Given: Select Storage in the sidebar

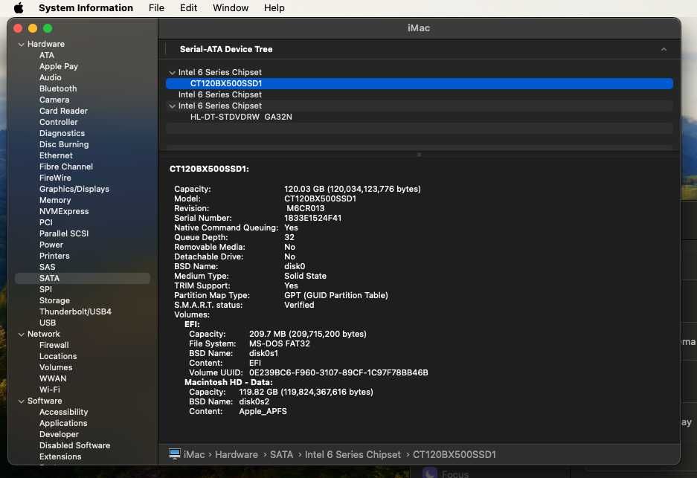Looking at the screenshot, I should [54, 300].
